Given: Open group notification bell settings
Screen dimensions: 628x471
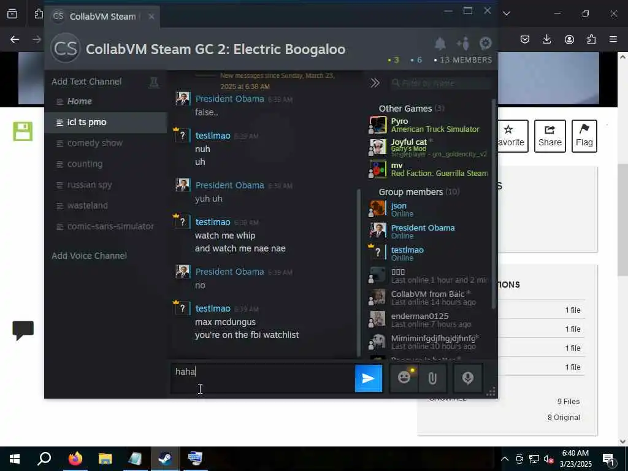Looking at the screenshot, I should (x=440, y=43).
